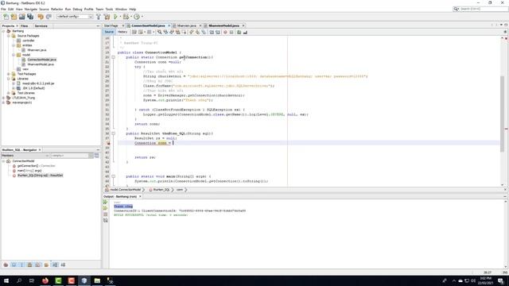Select the view package
The width and height of the screenshot is (509, 286).
point(25,69)
